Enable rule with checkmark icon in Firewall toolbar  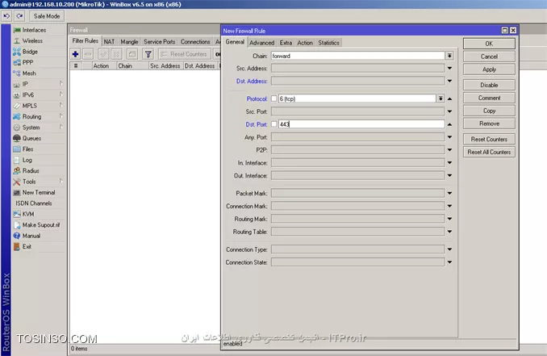pyautogui.click(x=103, y=54)
